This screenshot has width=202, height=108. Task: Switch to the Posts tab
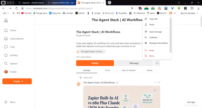coord(108,70)
